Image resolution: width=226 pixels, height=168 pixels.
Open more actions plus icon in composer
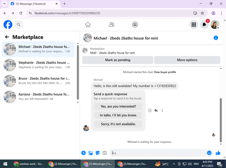[x=84, y=153]
